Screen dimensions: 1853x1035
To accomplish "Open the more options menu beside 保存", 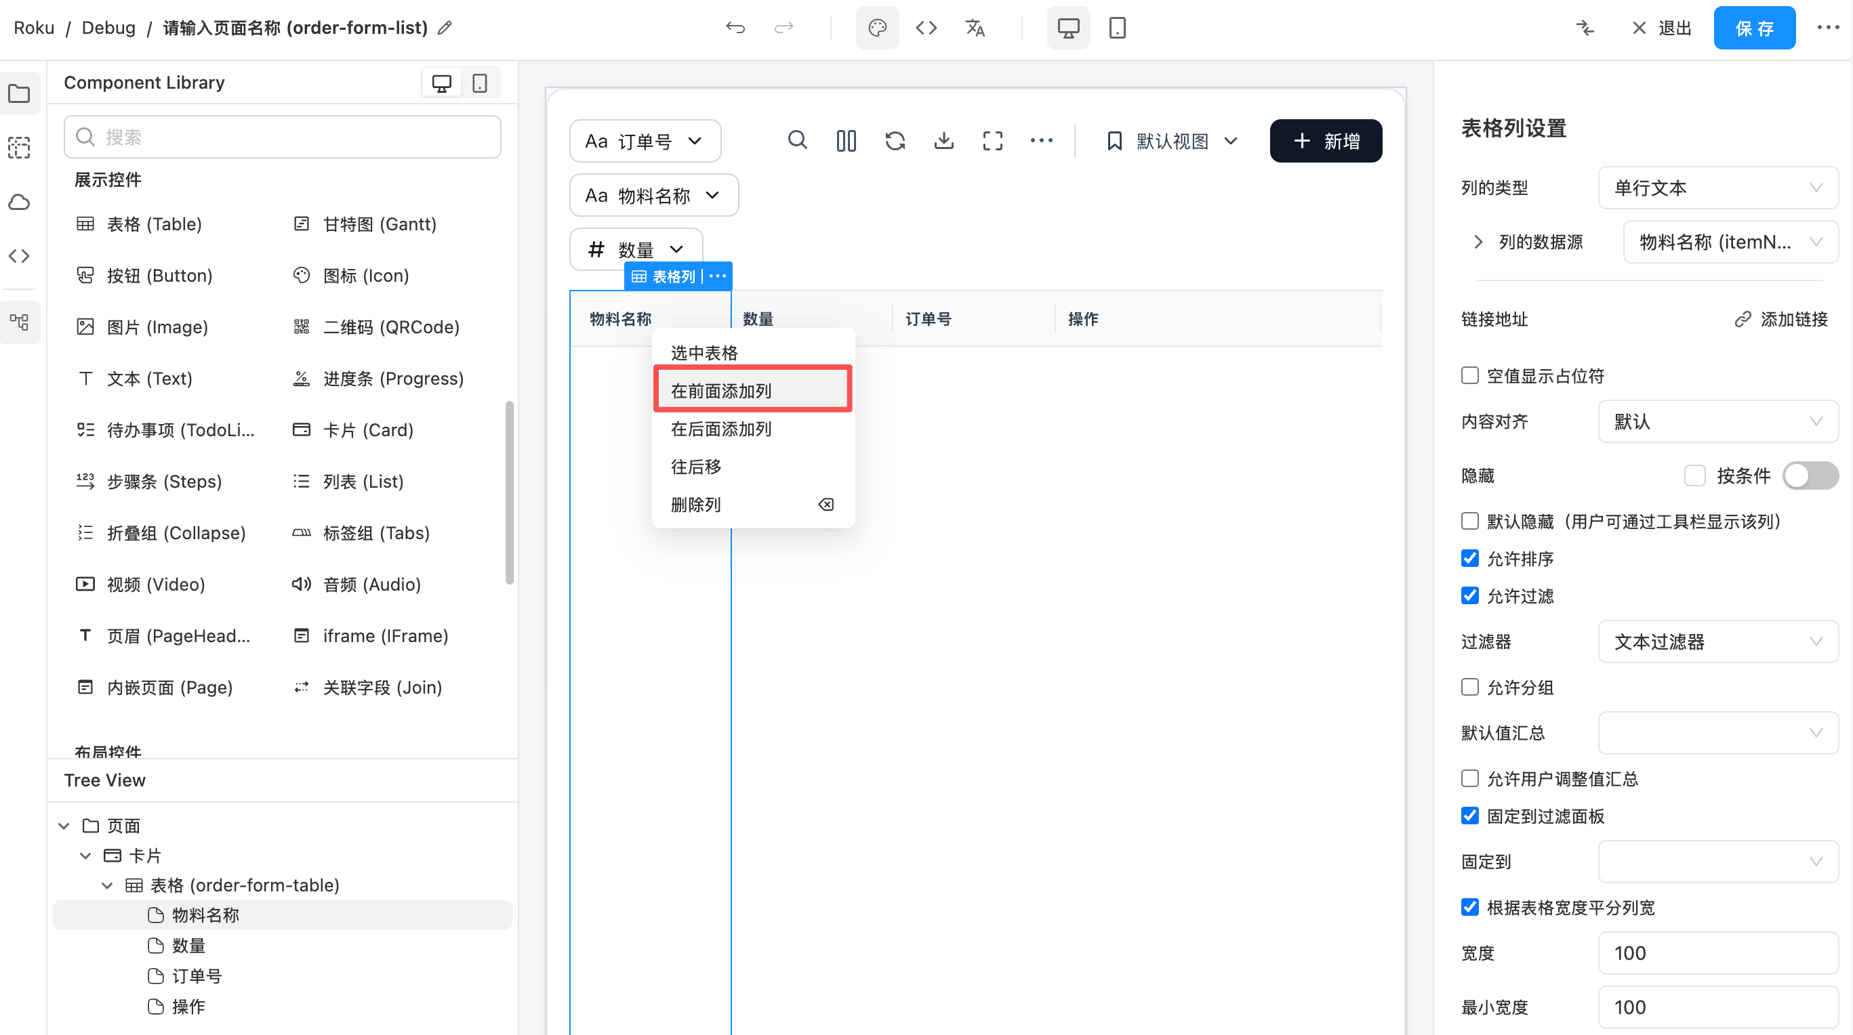I will [1828, 28].
